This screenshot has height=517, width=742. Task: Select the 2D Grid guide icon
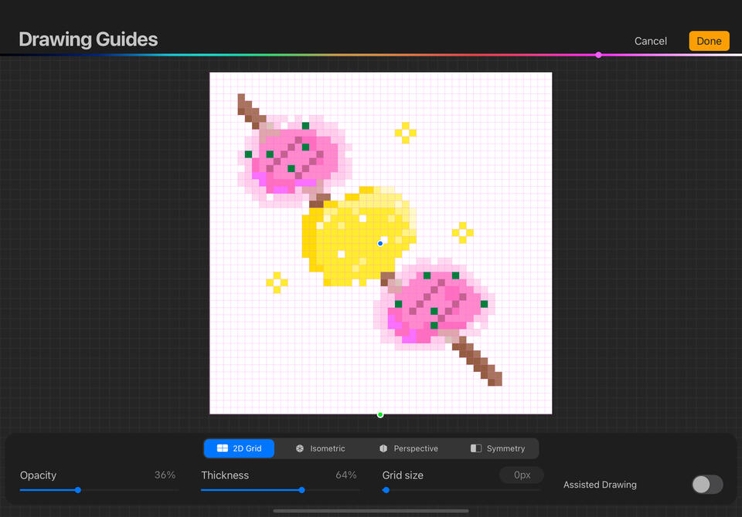(x=223, y=448)
